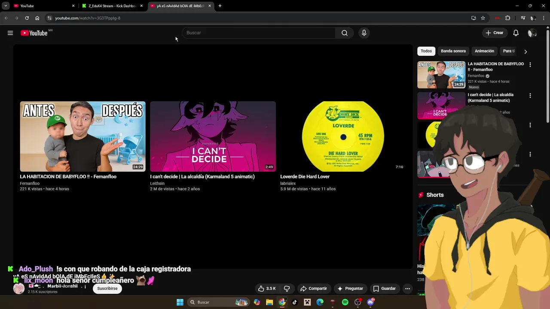View site information icon in address bar

coord(49,18)
